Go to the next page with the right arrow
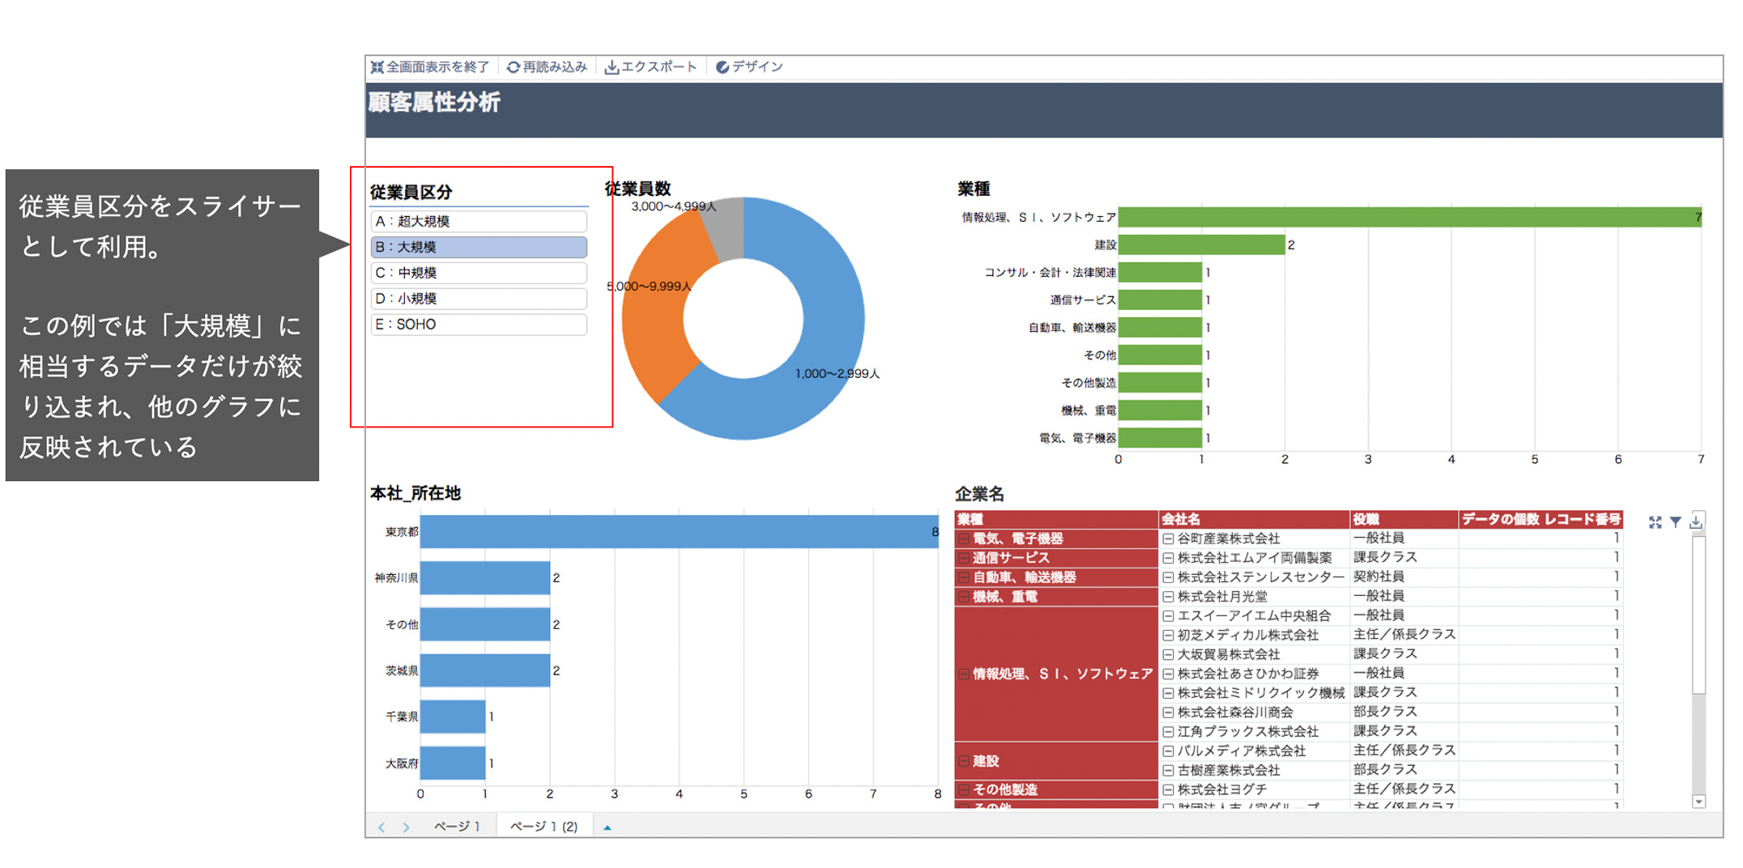Screen dimensions: 1743x868 [406, 827]
